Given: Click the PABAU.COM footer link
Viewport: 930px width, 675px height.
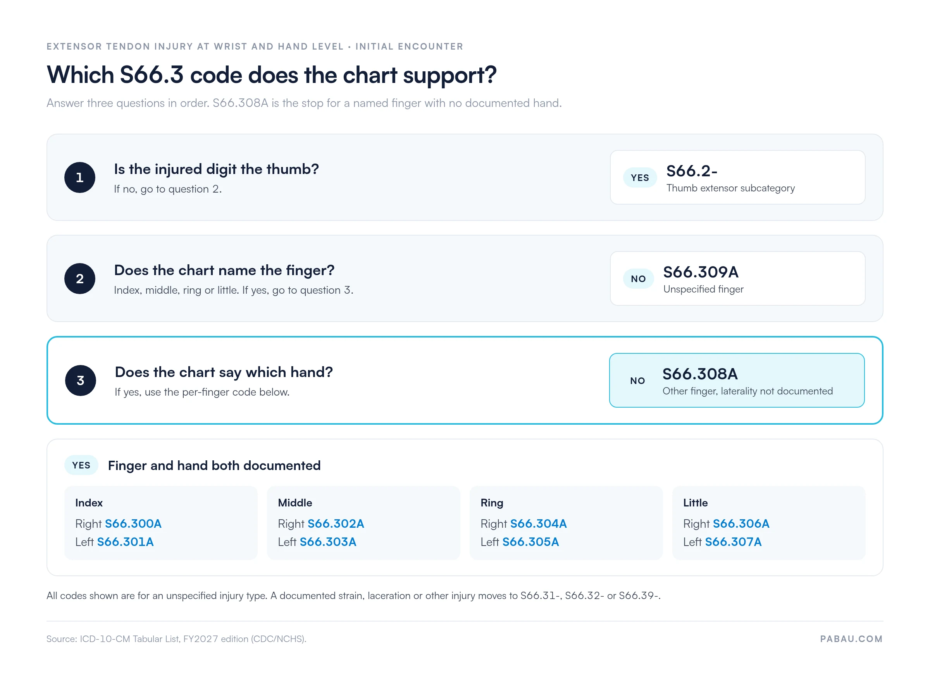Looking at the screenshot, I should tap(851, 639).
